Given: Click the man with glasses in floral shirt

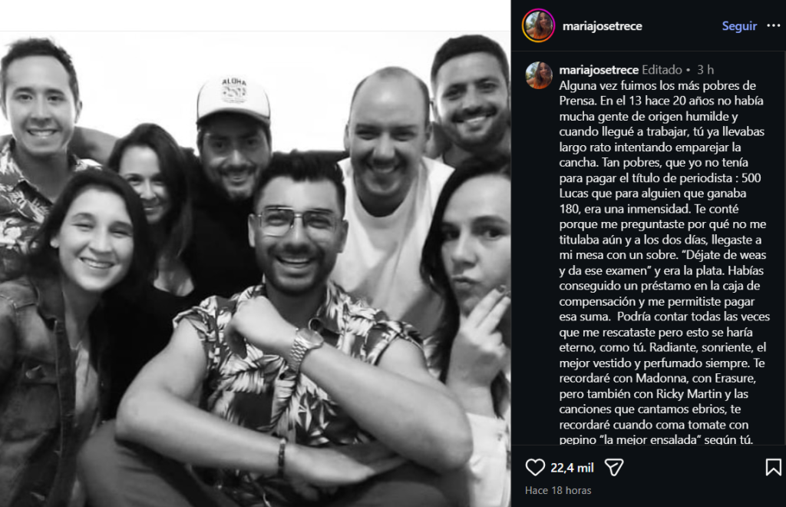Looking at the screenshot, I should (x=296, y=321).
